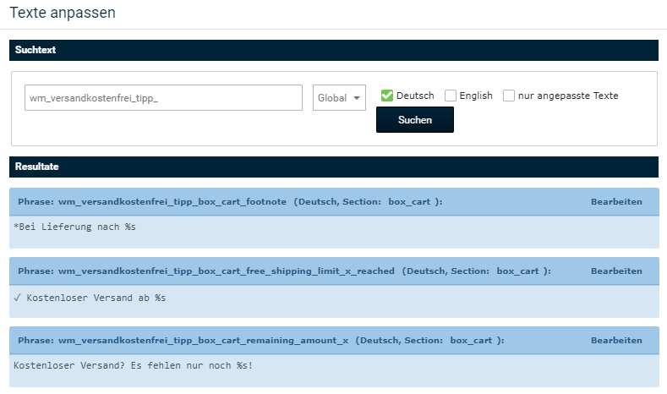This screenshot has width=667, height=394.
Task: Click the Suchen button
Action: point(415,119)
